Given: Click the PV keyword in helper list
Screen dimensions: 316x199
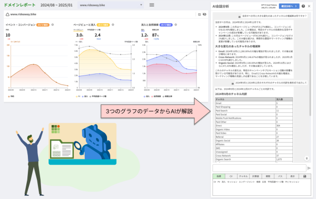Looking at the screenshot, I should tap(219, 182).
